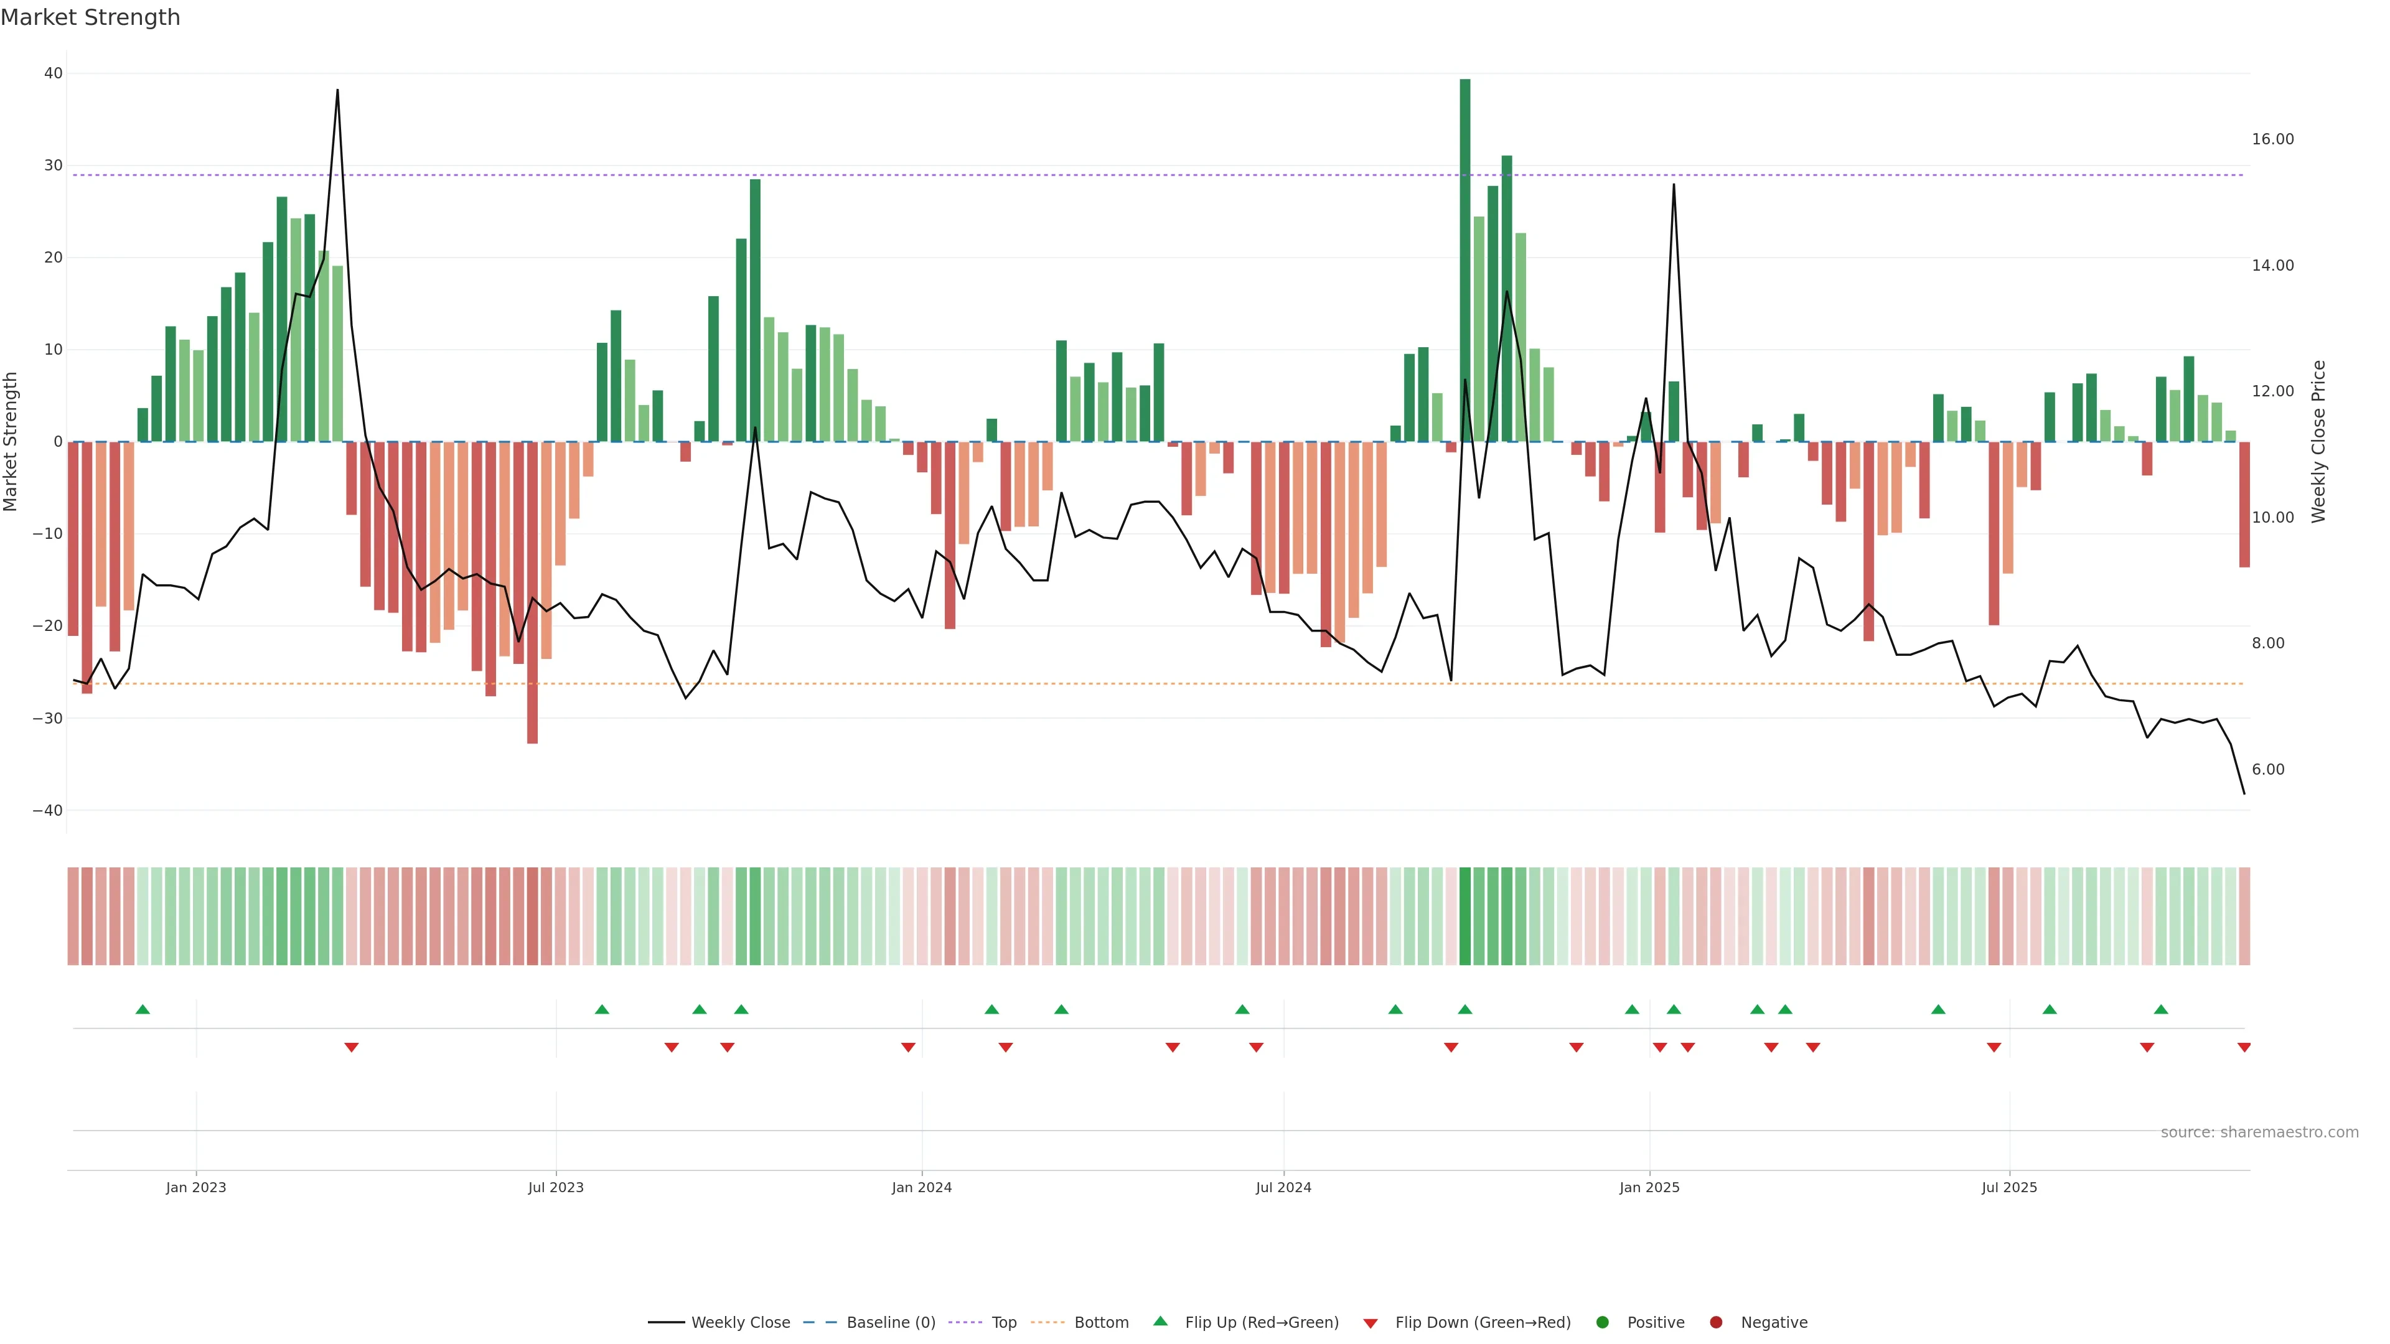The height and width of the screenshot is (1344, 2390).
Task: Click the source: sharemaestro.com text
Action: coord(2259,1132)
